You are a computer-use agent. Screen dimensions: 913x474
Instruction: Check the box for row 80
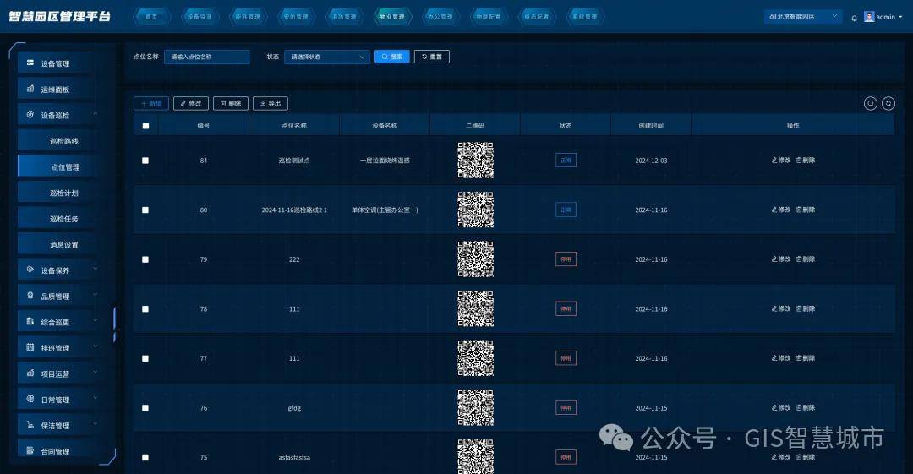tap(145, 210)
